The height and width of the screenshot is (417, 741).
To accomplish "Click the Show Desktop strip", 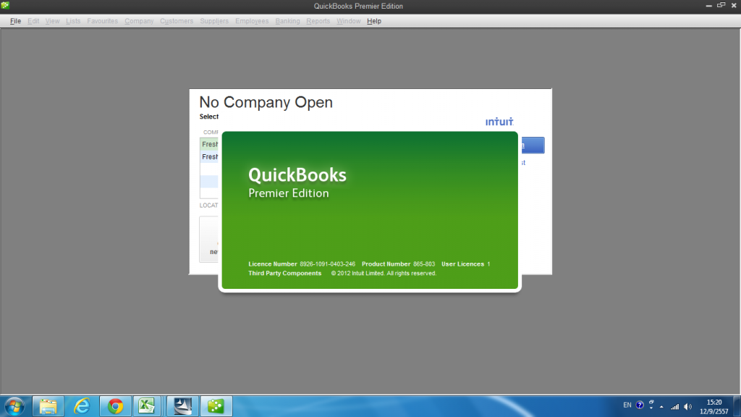I will (x=737, y=406).
